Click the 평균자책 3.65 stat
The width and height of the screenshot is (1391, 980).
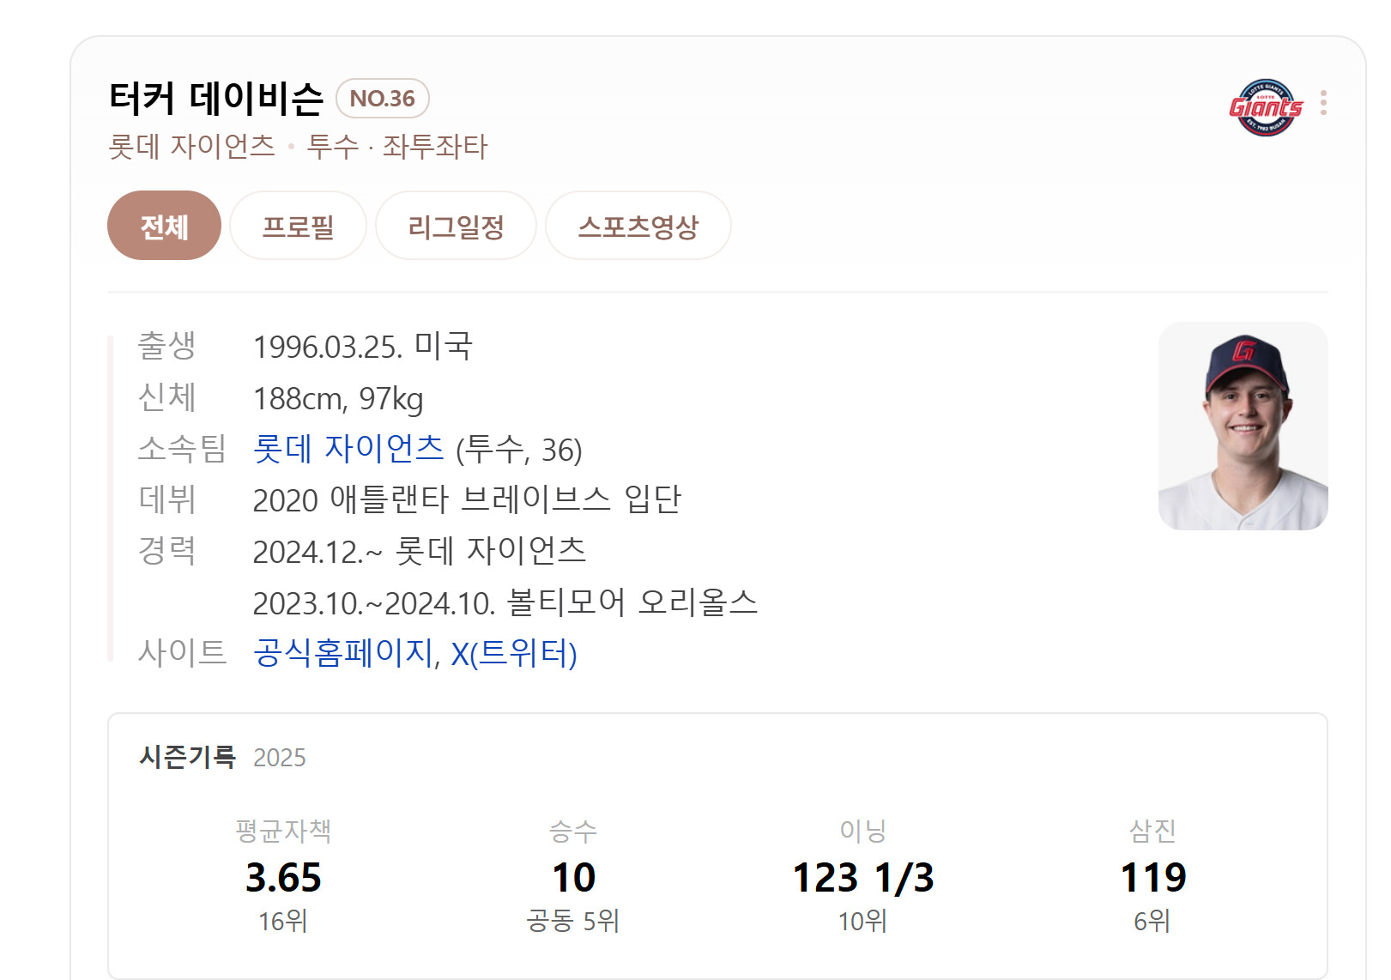[x=283, y=876]
